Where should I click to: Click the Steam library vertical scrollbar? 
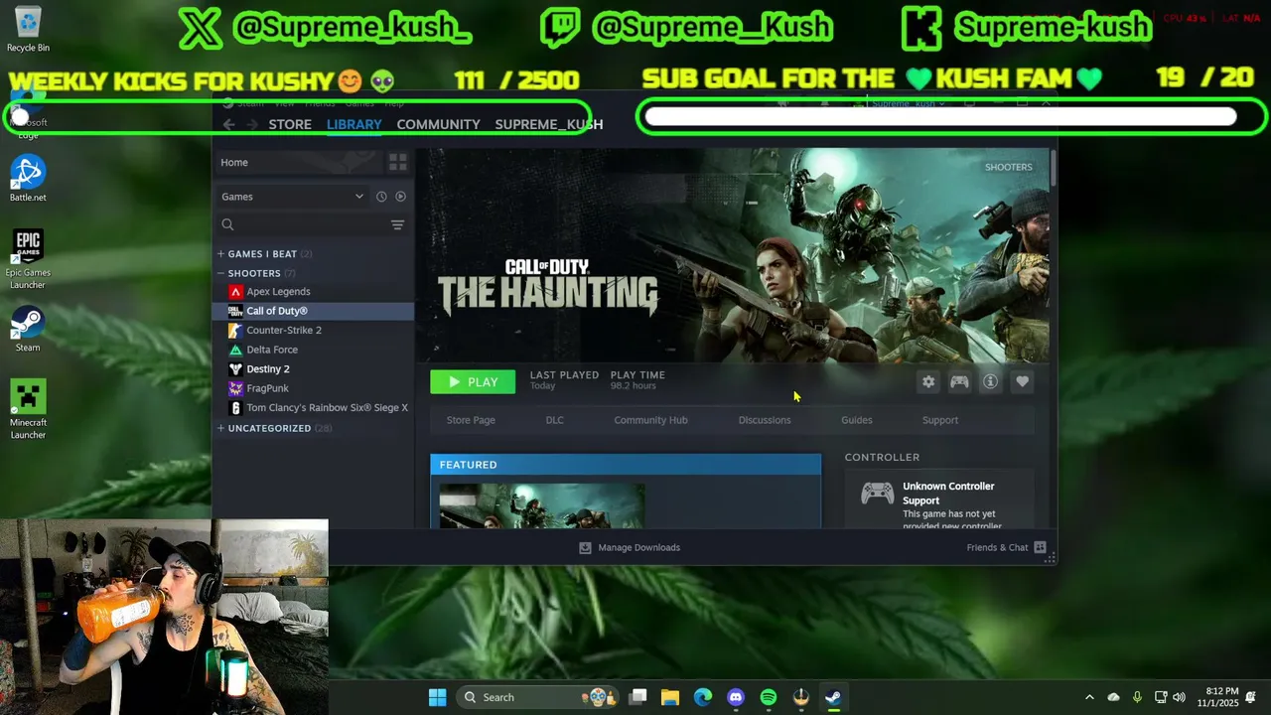pyautogui.click(x=1053, y=167)
